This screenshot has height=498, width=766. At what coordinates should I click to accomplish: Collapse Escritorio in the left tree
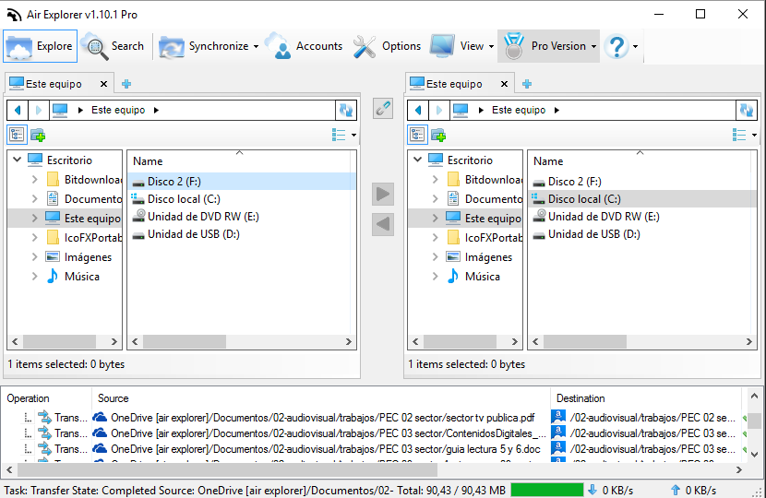18,160
